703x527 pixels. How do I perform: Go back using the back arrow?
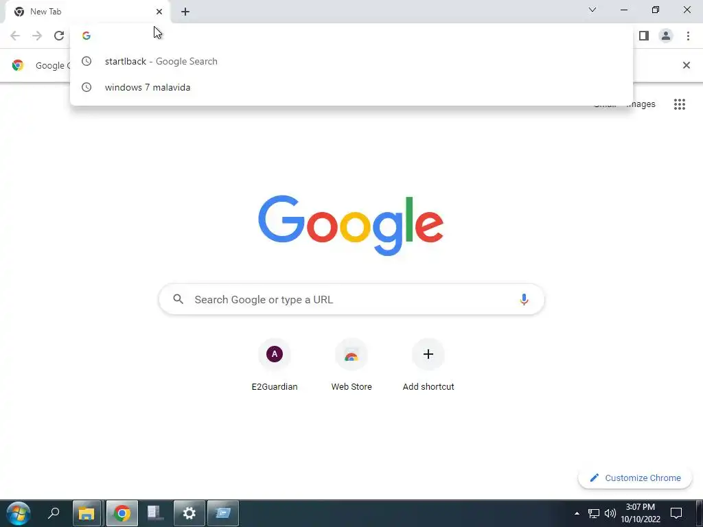tap(15, 36)
